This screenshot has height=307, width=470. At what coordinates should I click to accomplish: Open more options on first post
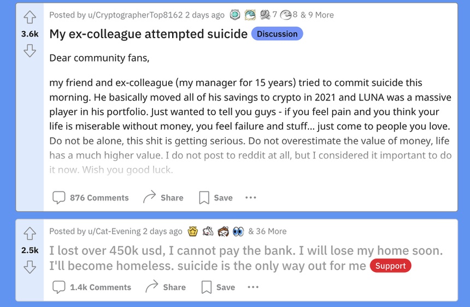(x=251, y=198)
